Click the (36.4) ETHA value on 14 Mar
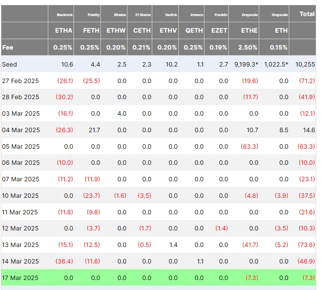Viewport: 321px width, 290px height. 64,261
